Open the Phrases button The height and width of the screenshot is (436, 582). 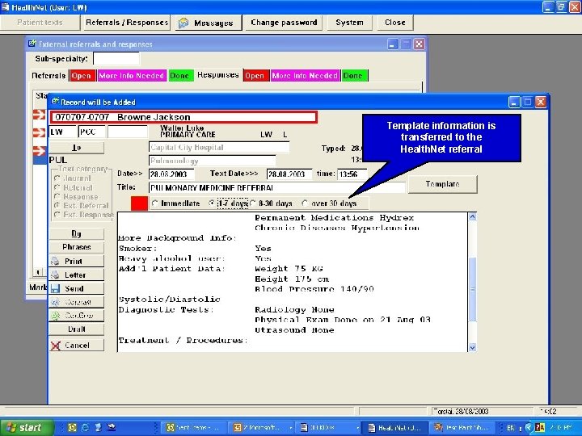point(77,247)
